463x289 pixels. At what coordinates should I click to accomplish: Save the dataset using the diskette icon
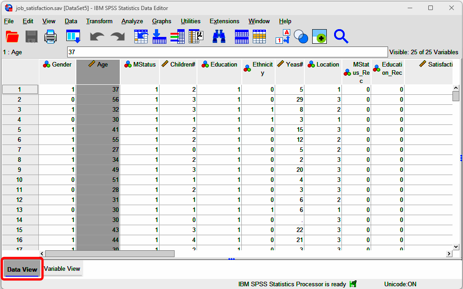31,36
